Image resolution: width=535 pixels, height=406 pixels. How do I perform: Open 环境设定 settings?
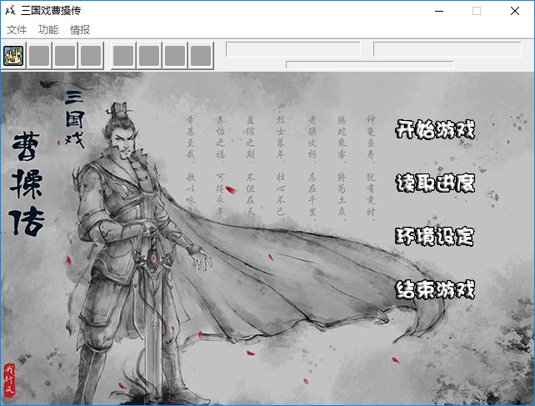pyautogui.click(x=434, y=236)
